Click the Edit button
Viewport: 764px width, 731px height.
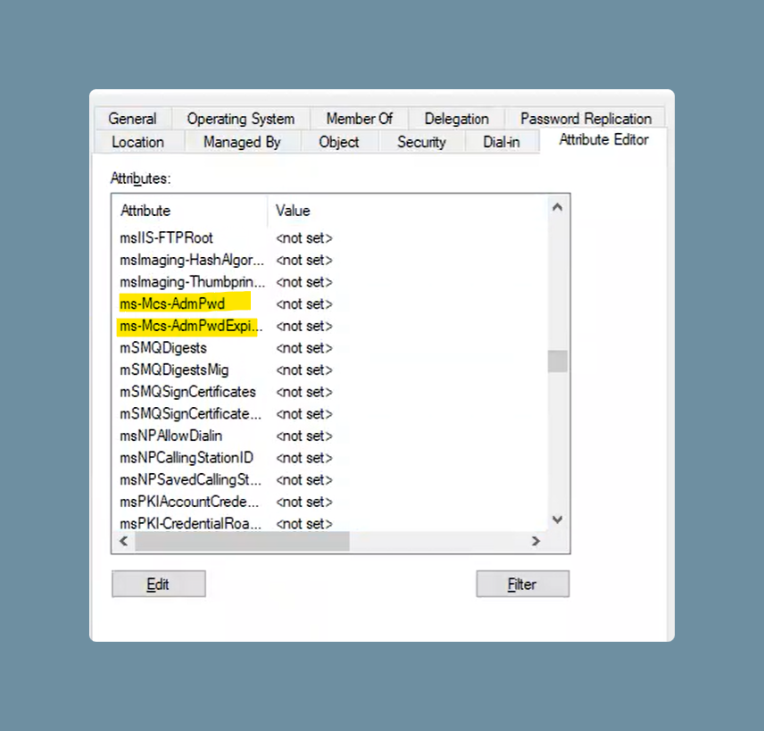point(158,584)
